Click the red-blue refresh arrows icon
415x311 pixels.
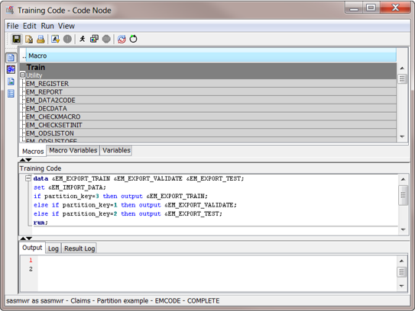[122, 39]
